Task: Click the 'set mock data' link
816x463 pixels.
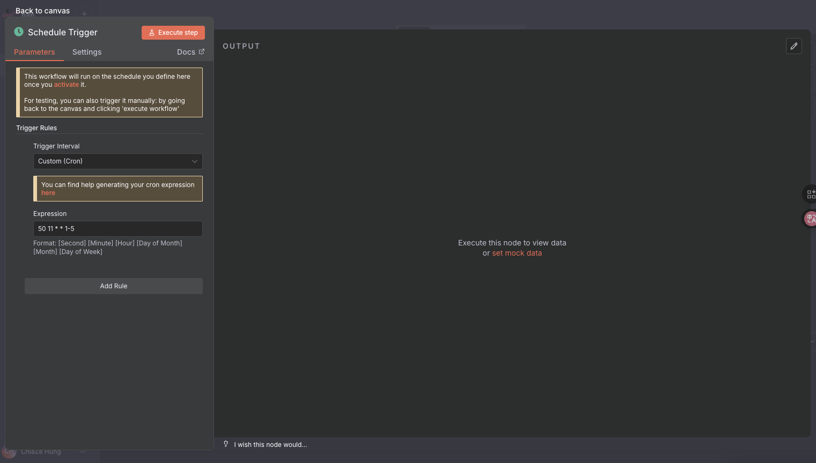Action: (x=517, y=253)
